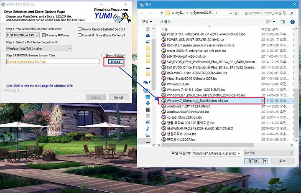The height and width of the screenshot is (193, 301).
Task: Click the 새 폴더 new folder button
Action: tap(165, 22)
